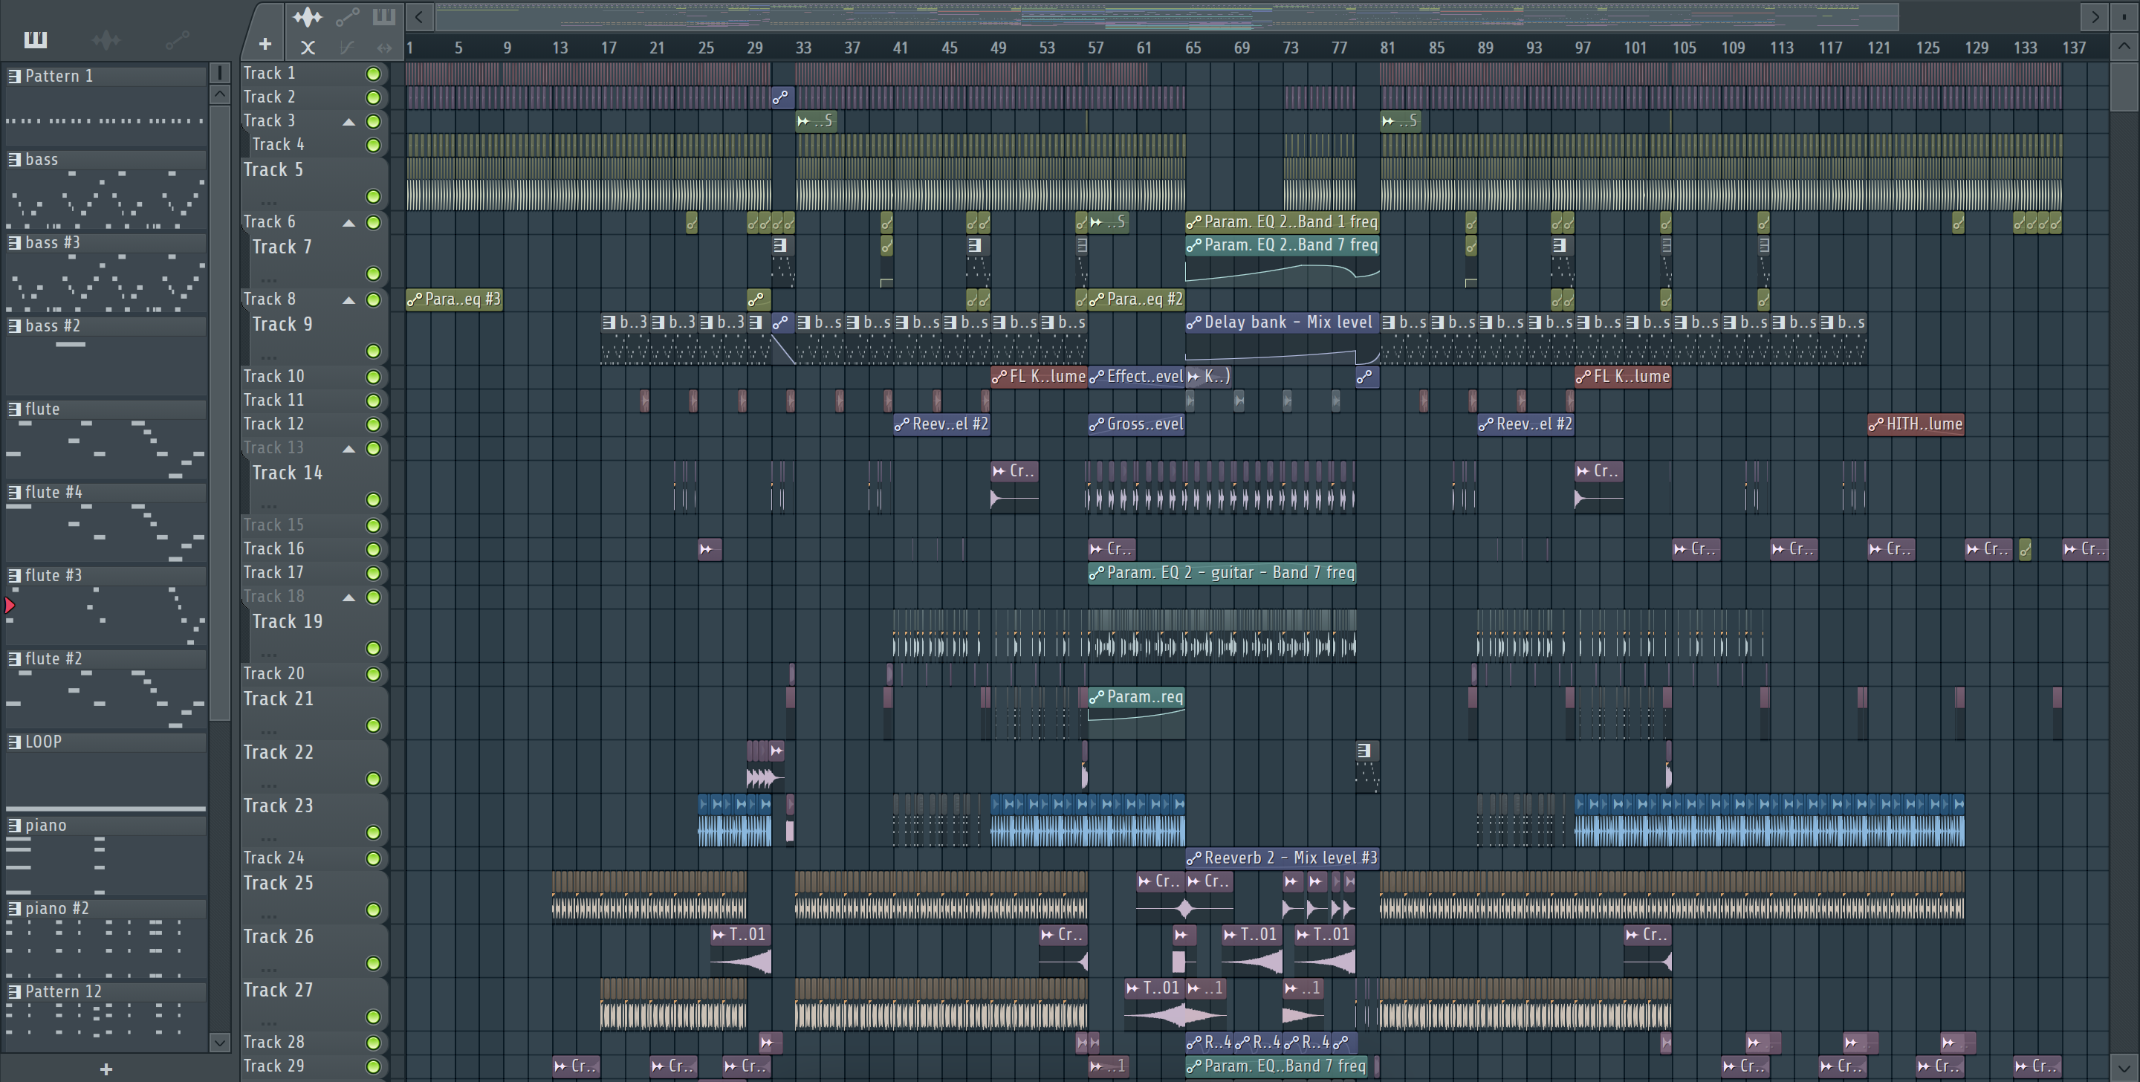This screenshot has height=1082, width=2140.
Task: Click automation icon on 'Param..req' clip, Track 21
Action: [1097, 697]
